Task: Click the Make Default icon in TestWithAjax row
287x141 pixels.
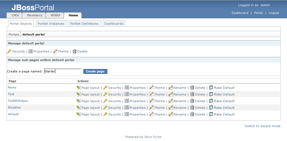Action: 211,101
